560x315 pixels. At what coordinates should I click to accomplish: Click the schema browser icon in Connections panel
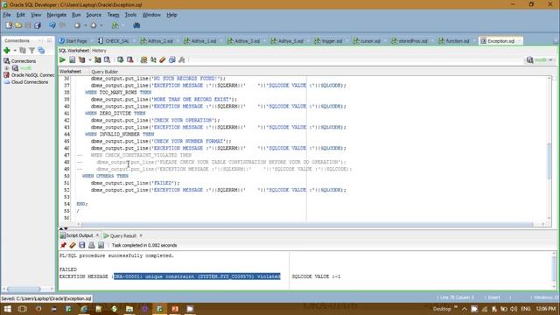pyautogui.click(x=41, y=51)
